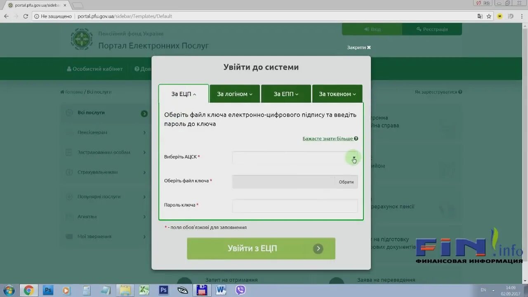
Task: Open the За ЕЦП login tab
Action: [184, 94]
